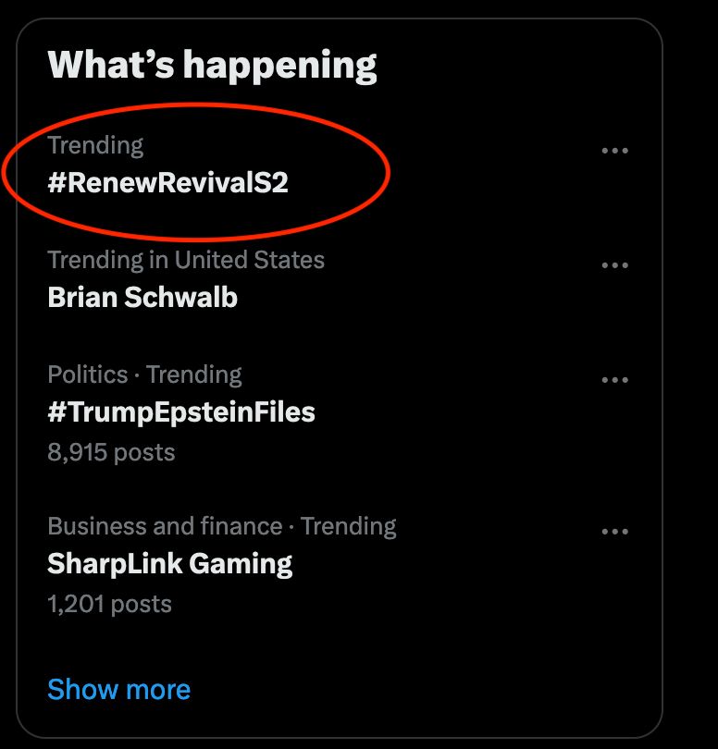View the Brian Schwalb trending topic
This screenshot has width=718, height=749.
(142, 297)
